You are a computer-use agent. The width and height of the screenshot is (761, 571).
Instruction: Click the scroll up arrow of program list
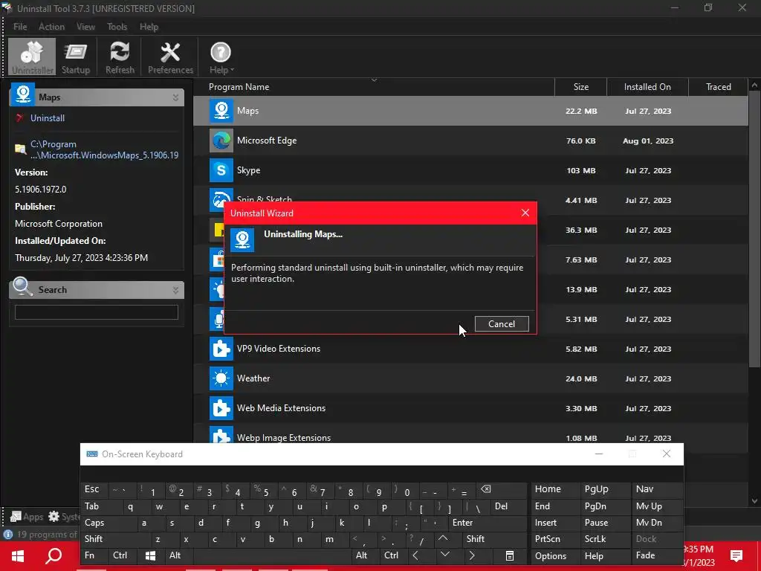(754, 85)
